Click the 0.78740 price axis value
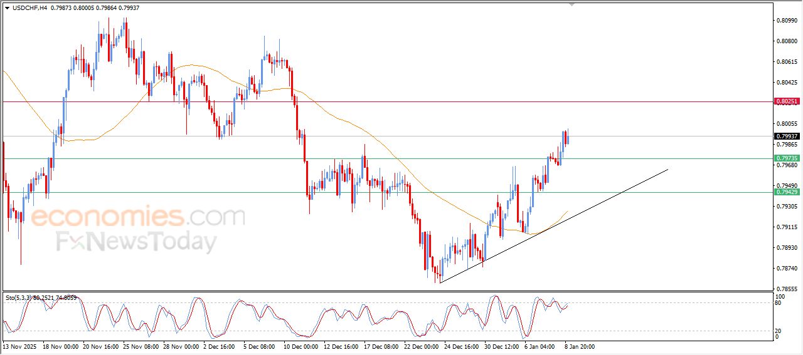This screenshot has height=355, width=803. coord(786,268)
